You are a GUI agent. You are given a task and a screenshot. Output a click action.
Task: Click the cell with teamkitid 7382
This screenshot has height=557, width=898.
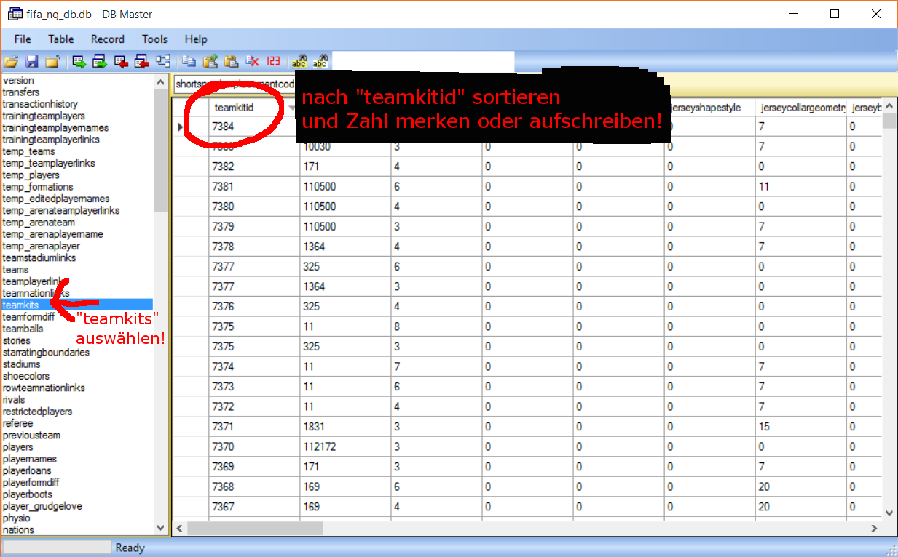(x=254, y=167)
